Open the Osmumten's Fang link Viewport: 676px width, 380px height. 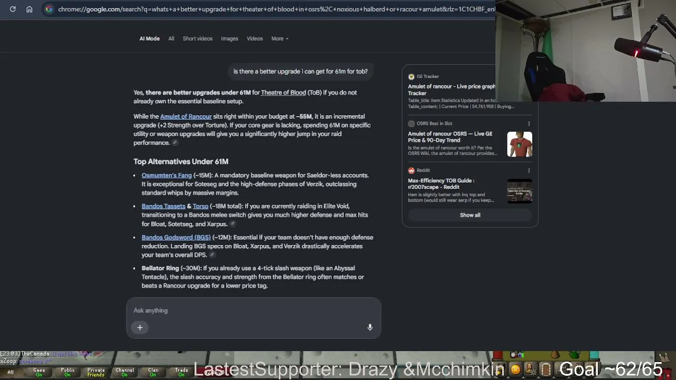166,175
